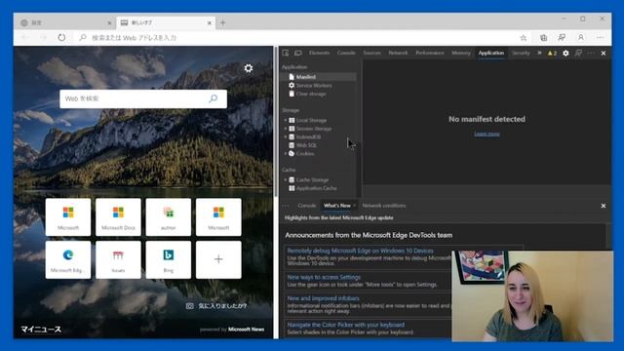This screenshot has height=351, width=624.
Task: Toggle the device emulation icon in DevTools
Action: click(x=297, y=53)
